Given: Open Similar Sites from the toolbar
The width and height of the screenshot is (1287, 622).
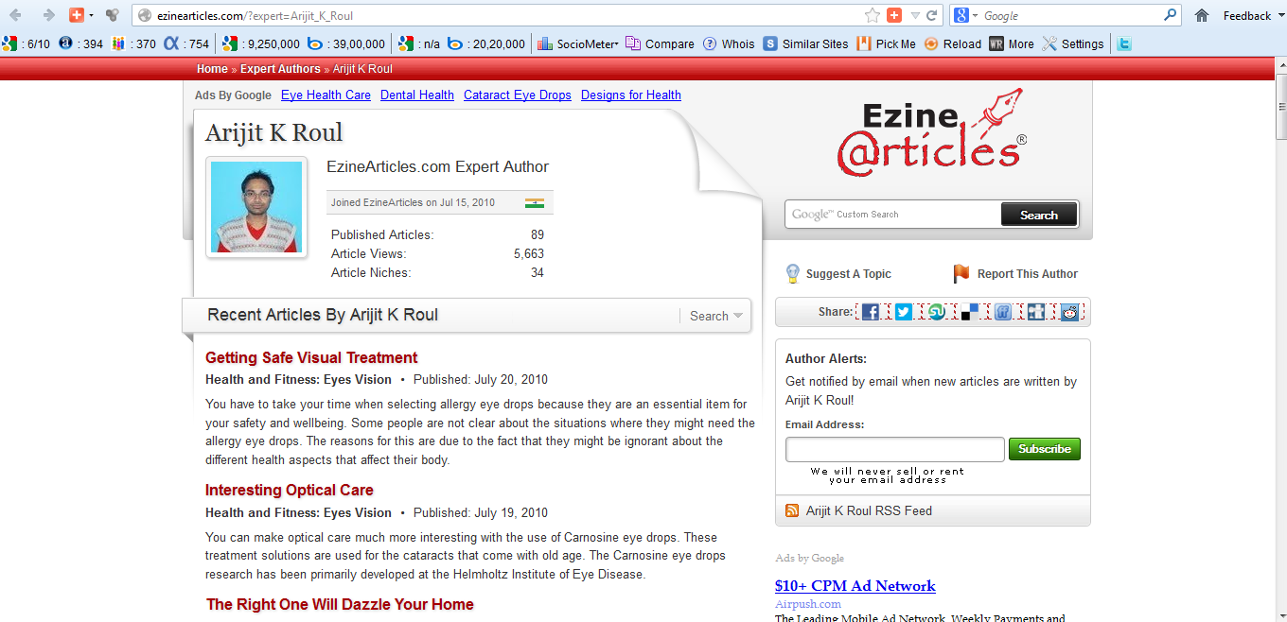Looking at the screenshot, I should (x=806, y=43).
